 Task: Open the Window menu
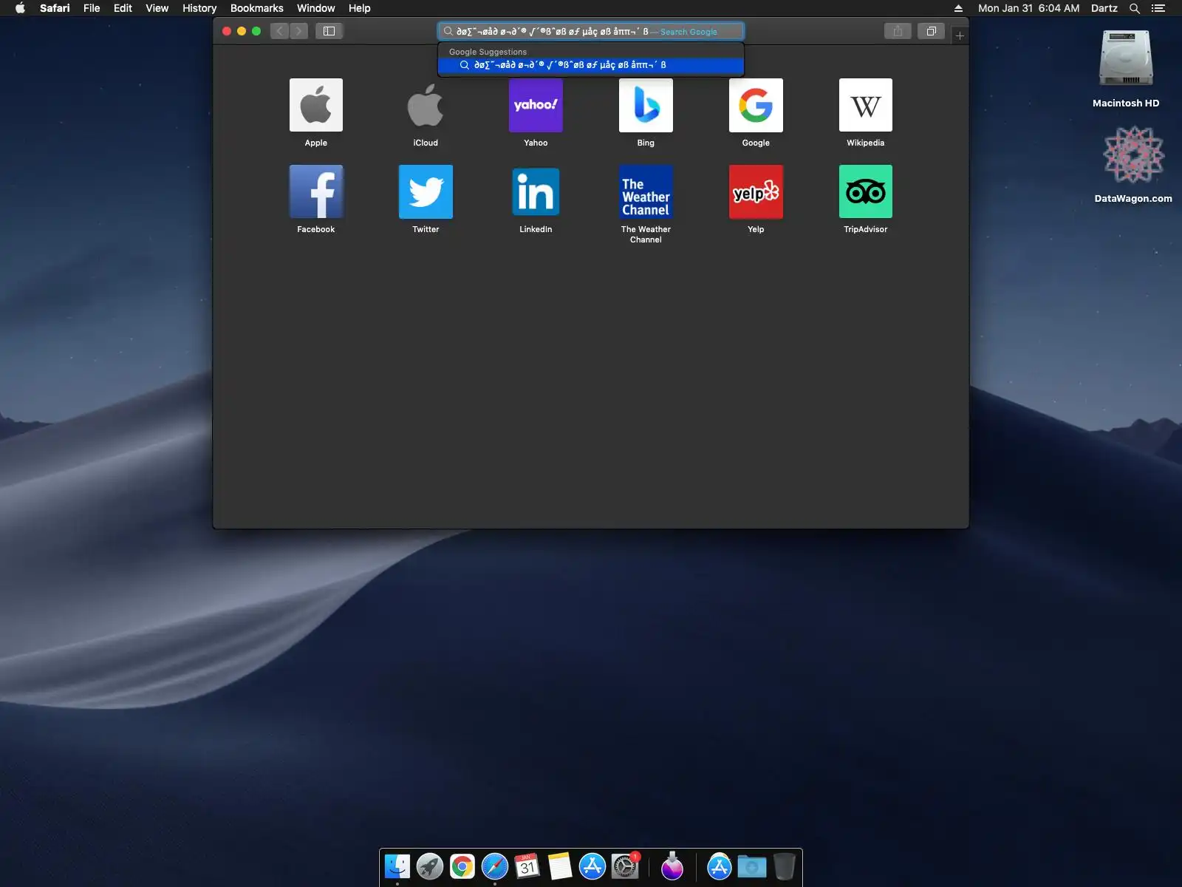coord(315,8)
